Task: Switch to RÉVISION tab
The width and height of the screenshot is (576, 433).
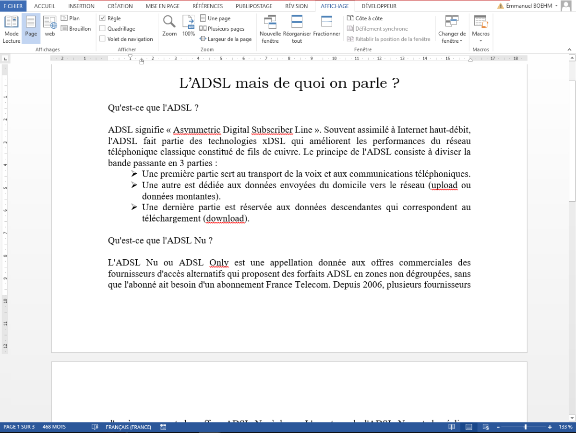Action: point(296,6)
